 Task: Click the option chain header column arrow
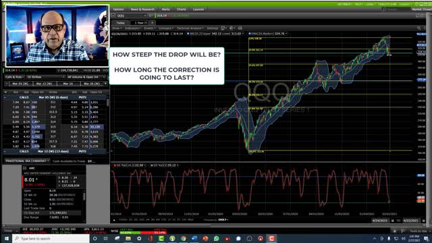point(5,92)
